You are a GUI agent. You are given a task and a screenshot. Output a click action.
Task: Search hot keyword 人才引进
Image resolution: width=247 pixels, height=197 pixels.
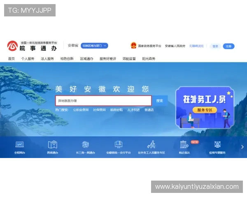pos(133,110)
